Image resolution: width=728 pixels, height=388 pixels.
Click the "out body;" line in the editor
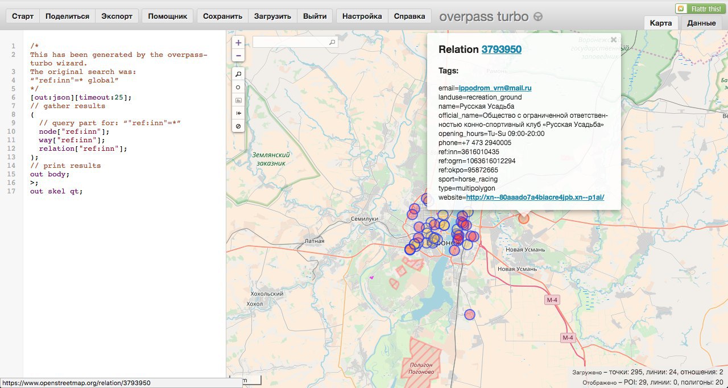pyautogui.click(x=49, y=174)
